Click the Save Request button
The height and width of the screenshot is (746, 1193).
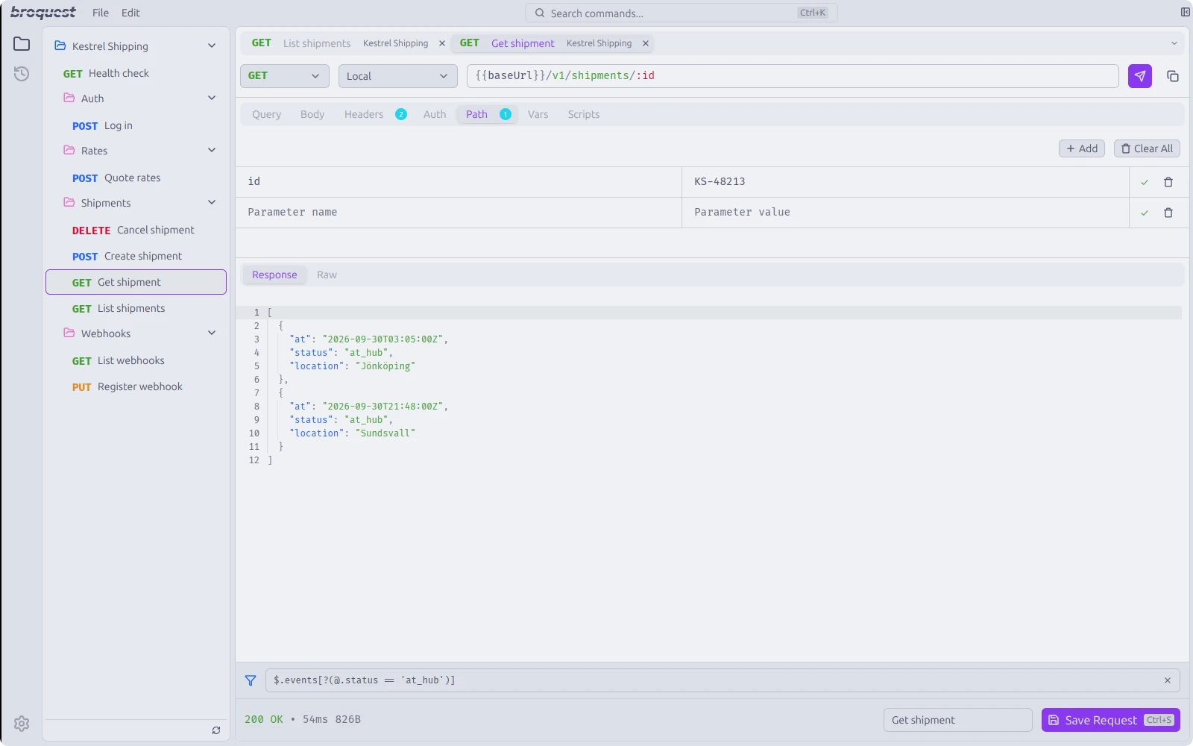1111,720
